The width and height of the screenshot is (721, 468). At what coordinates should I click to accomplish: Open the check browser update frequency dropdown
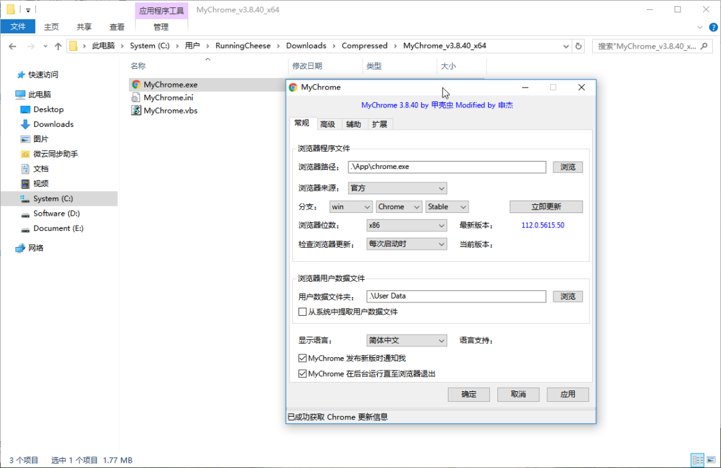click(407, 244)
